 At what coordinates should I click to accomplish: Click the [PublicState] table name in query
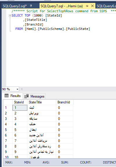[x=78, y=29]
